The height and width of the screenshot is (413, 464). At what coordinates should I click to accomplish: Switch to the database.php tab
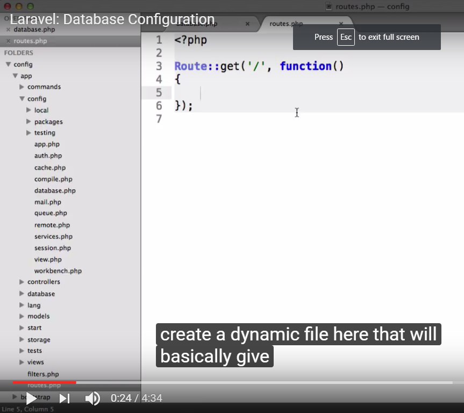click(197, 24)
